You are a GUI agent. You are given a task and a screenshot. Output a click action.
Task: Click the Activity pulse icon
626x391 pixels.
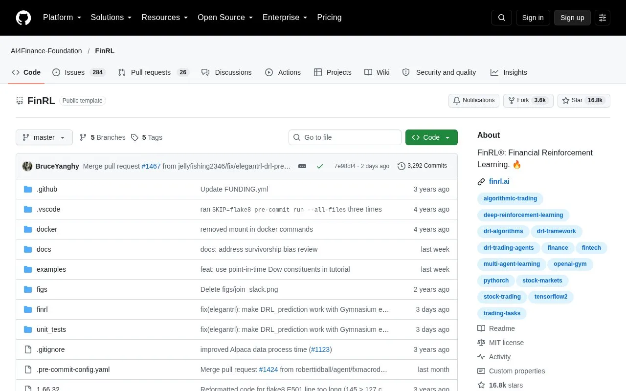pyautogui.click(x=481, y=357)
